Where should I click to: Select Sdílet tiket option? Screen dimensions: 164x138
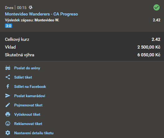coord(23,77)
